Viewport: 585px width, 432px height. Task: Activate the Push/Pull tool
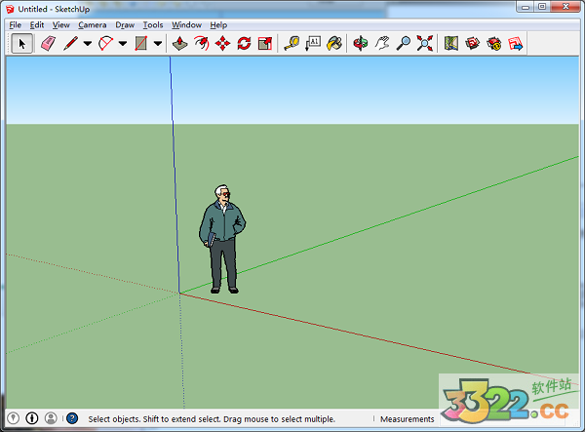[x=179, y=44]
